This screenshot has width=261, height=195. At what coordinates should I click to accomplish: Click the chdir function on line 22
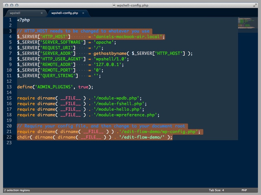point(23,137)
